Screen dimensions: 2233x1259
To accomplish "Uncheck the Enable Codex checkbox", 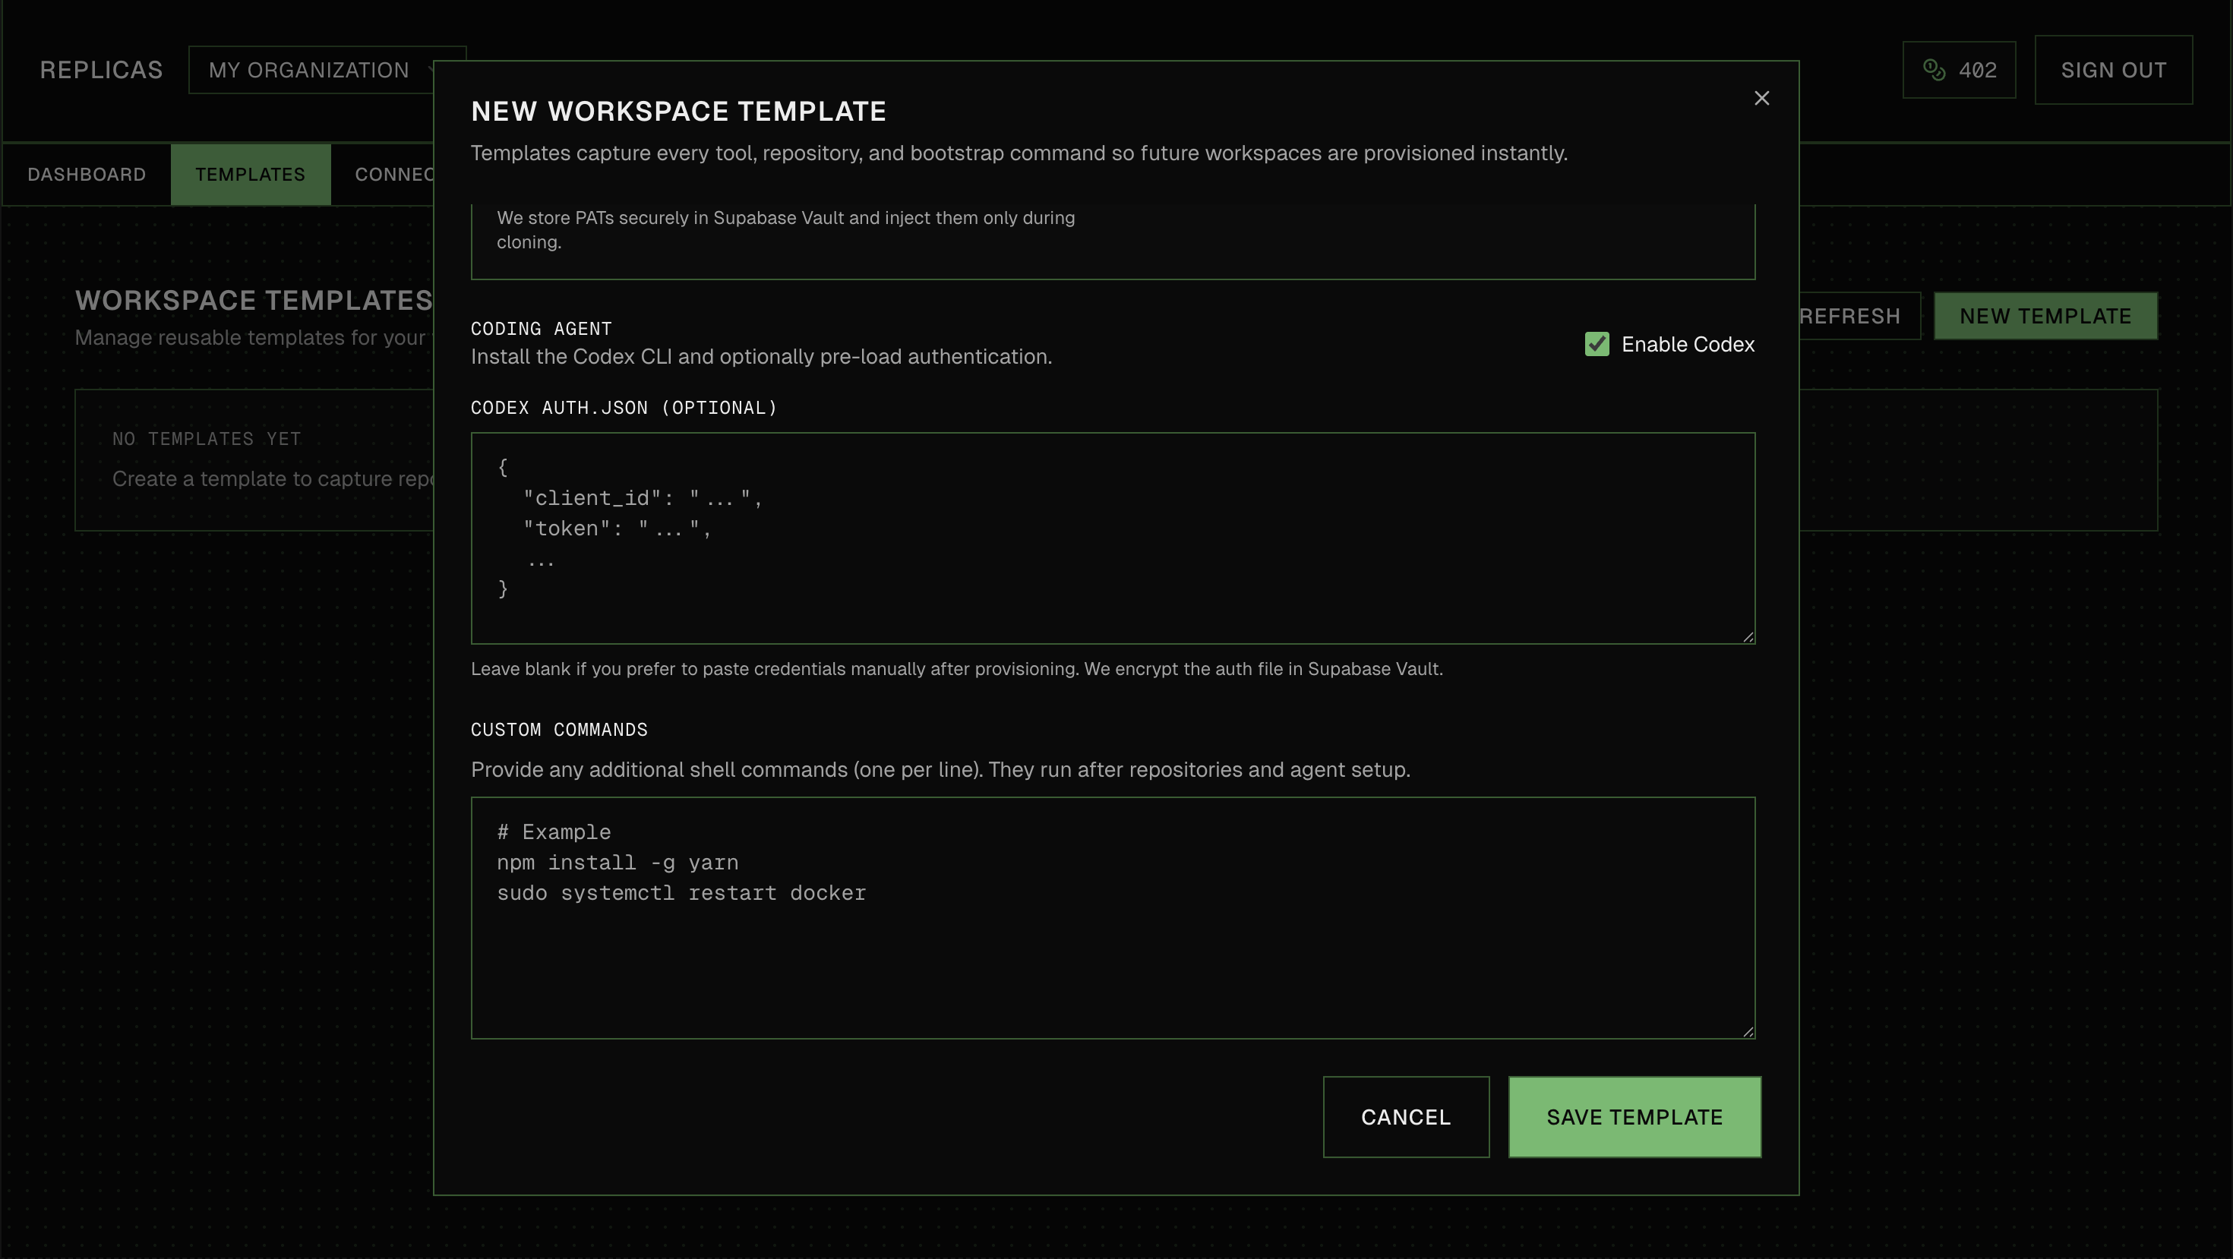I will pyautogui.click(x=1596, y=344).
